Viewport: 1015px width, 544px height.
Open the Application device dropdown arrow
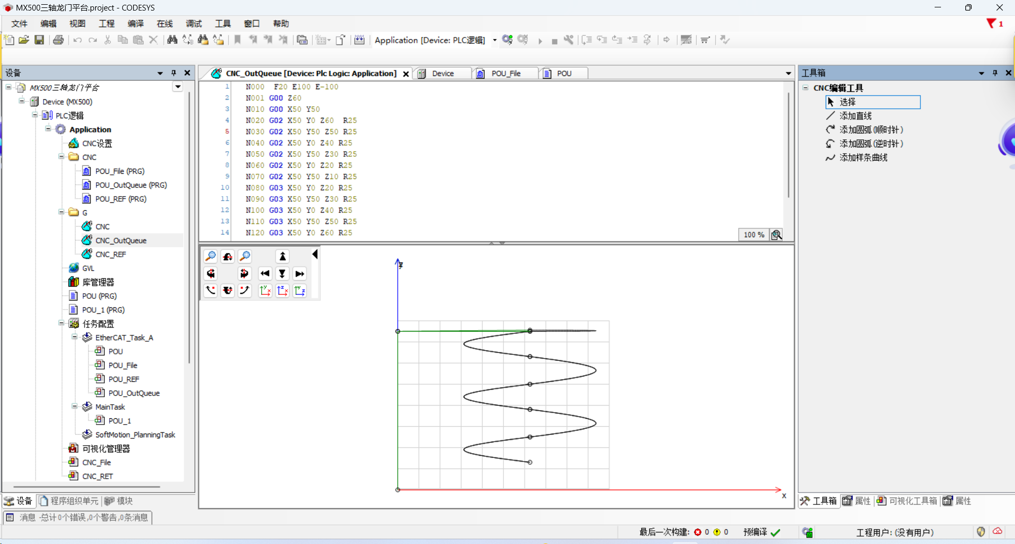tap(495, 40)
